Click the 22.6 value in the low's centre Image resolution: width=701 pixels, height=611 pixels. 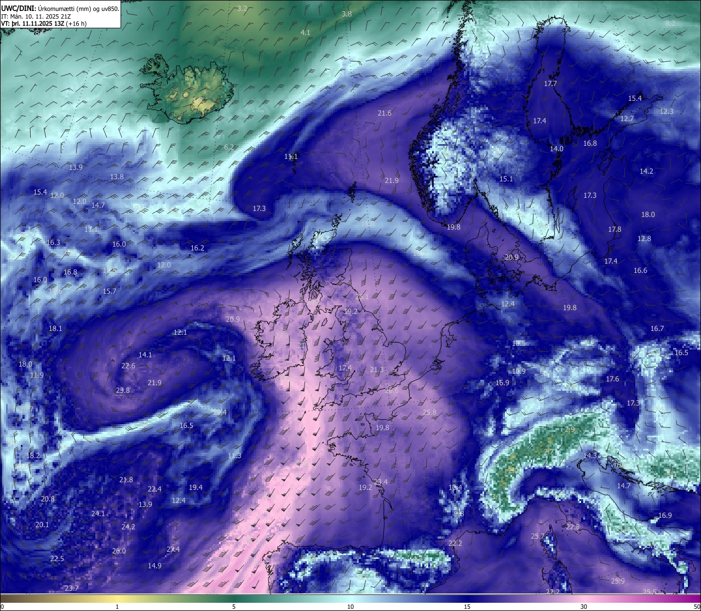coord(128,366)
